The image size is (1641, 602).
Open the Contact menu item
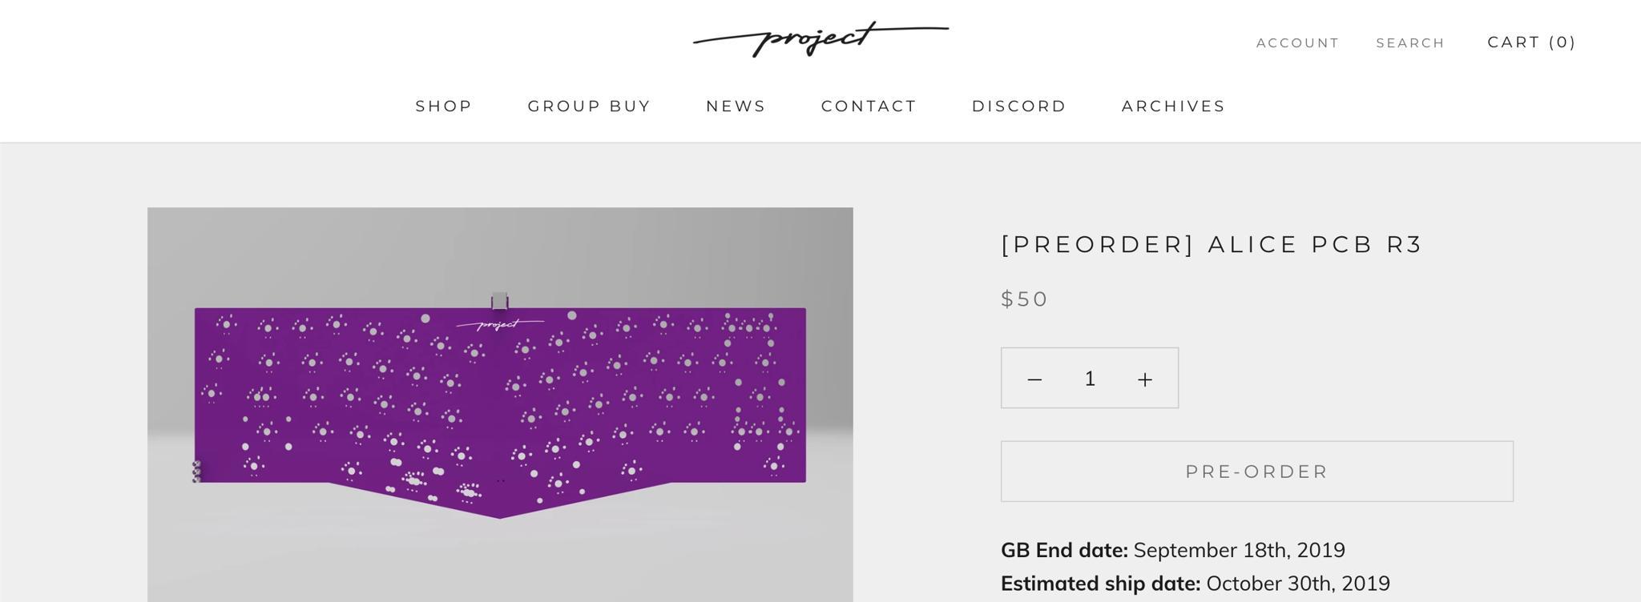tap(869, 106)
